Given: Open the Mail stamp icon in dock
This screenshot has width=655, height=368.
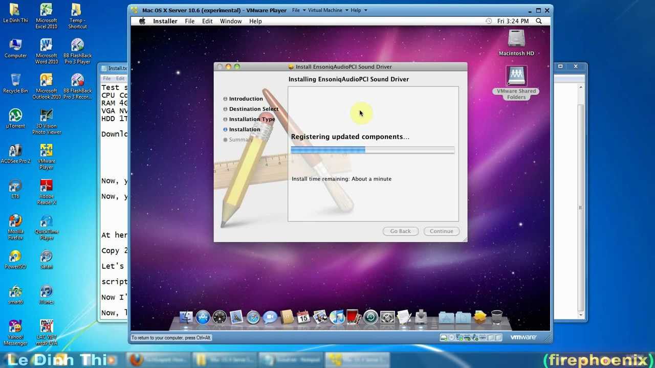Looking at the screenshot, I should coord(236,317).
